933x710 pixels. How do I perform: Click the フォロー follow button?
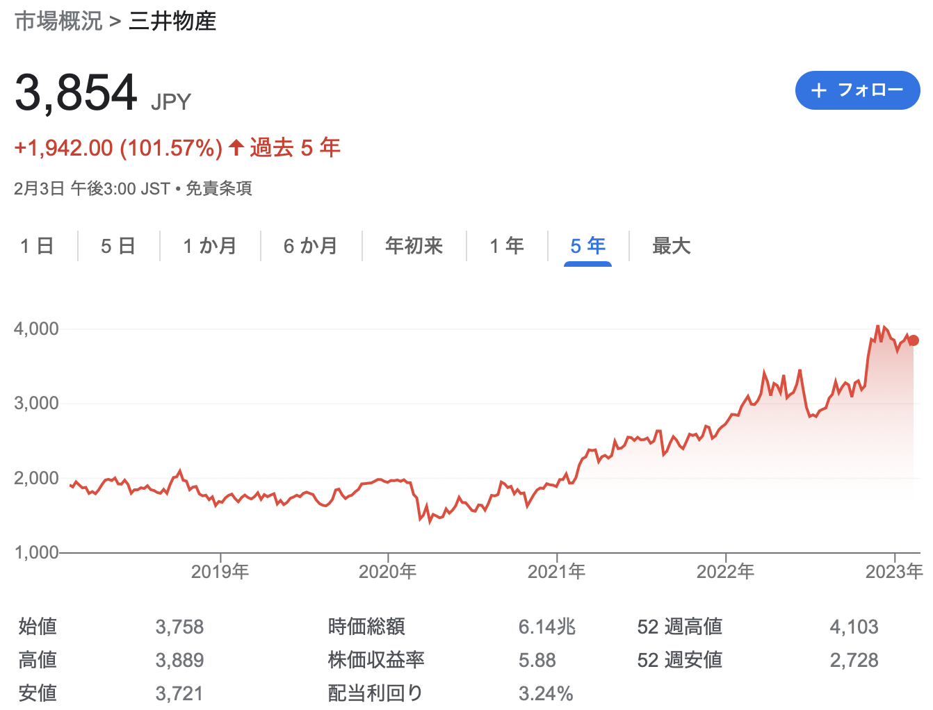(857, 90)
